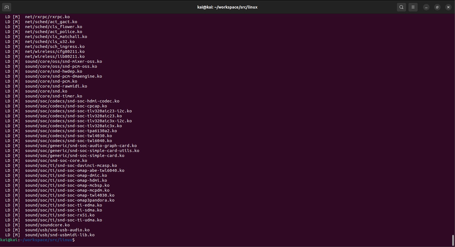
Task: Click snd-soc-cpcap.ko line
Action: pos(56,106)
